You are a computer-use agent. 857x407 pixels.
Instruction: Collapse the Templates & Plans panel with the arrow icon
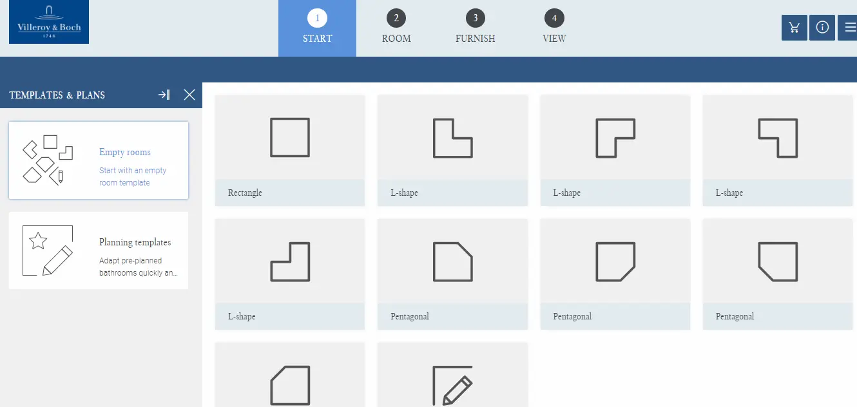point(164,95)
